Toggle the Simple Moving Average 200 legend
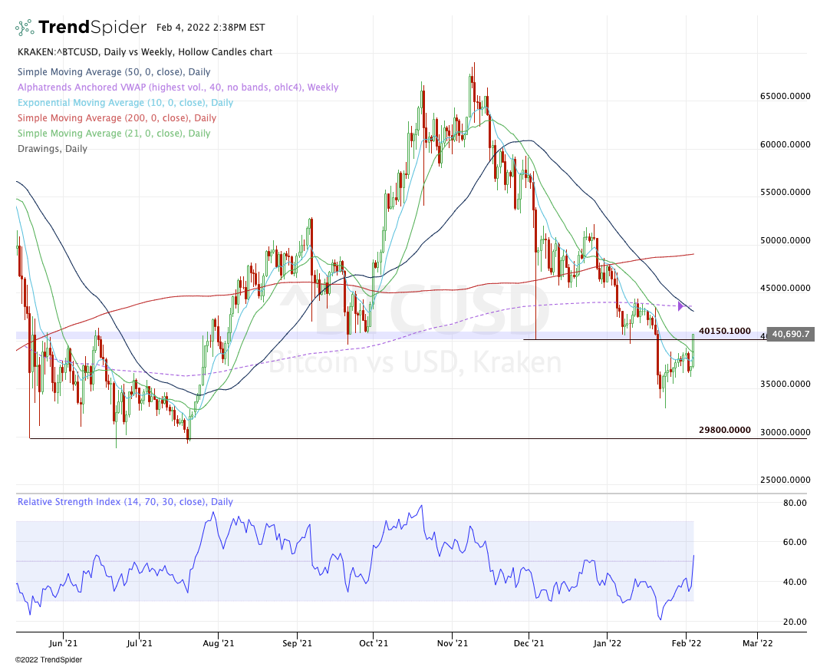830x667 pixels. (117, 118)
